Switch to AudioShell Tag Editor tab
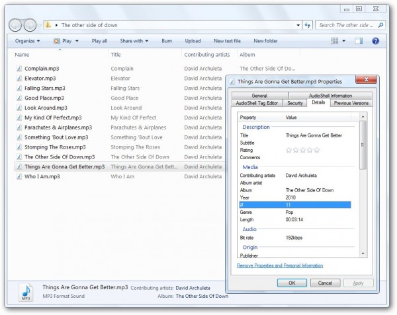The image size is (397, 315). pos(257,103)
